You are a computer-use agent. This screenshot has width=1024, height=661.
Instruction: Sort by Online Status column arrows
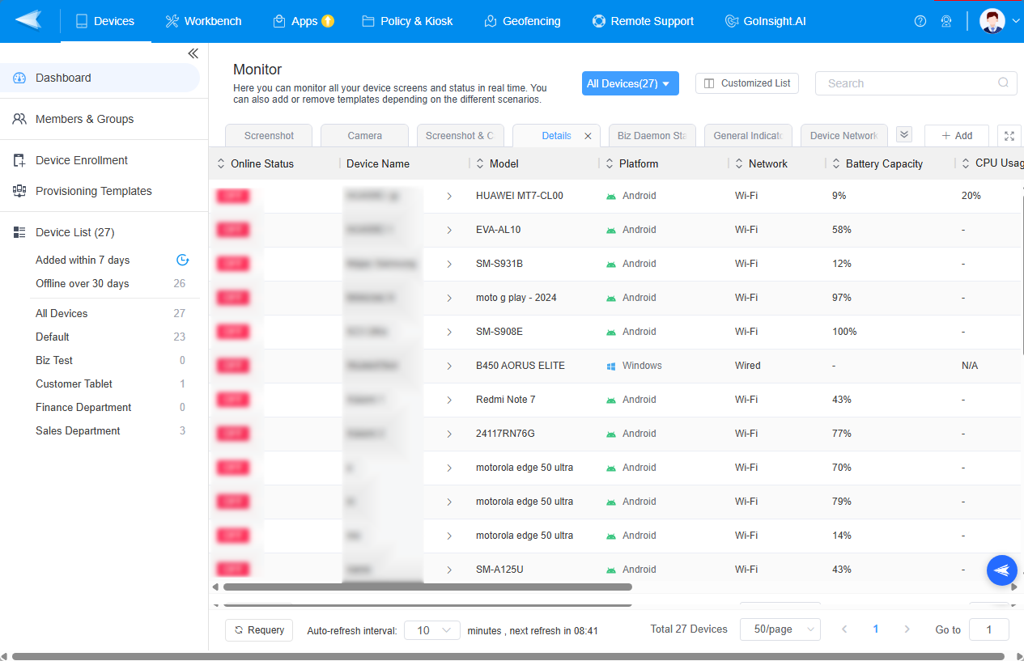coord(221,163)
